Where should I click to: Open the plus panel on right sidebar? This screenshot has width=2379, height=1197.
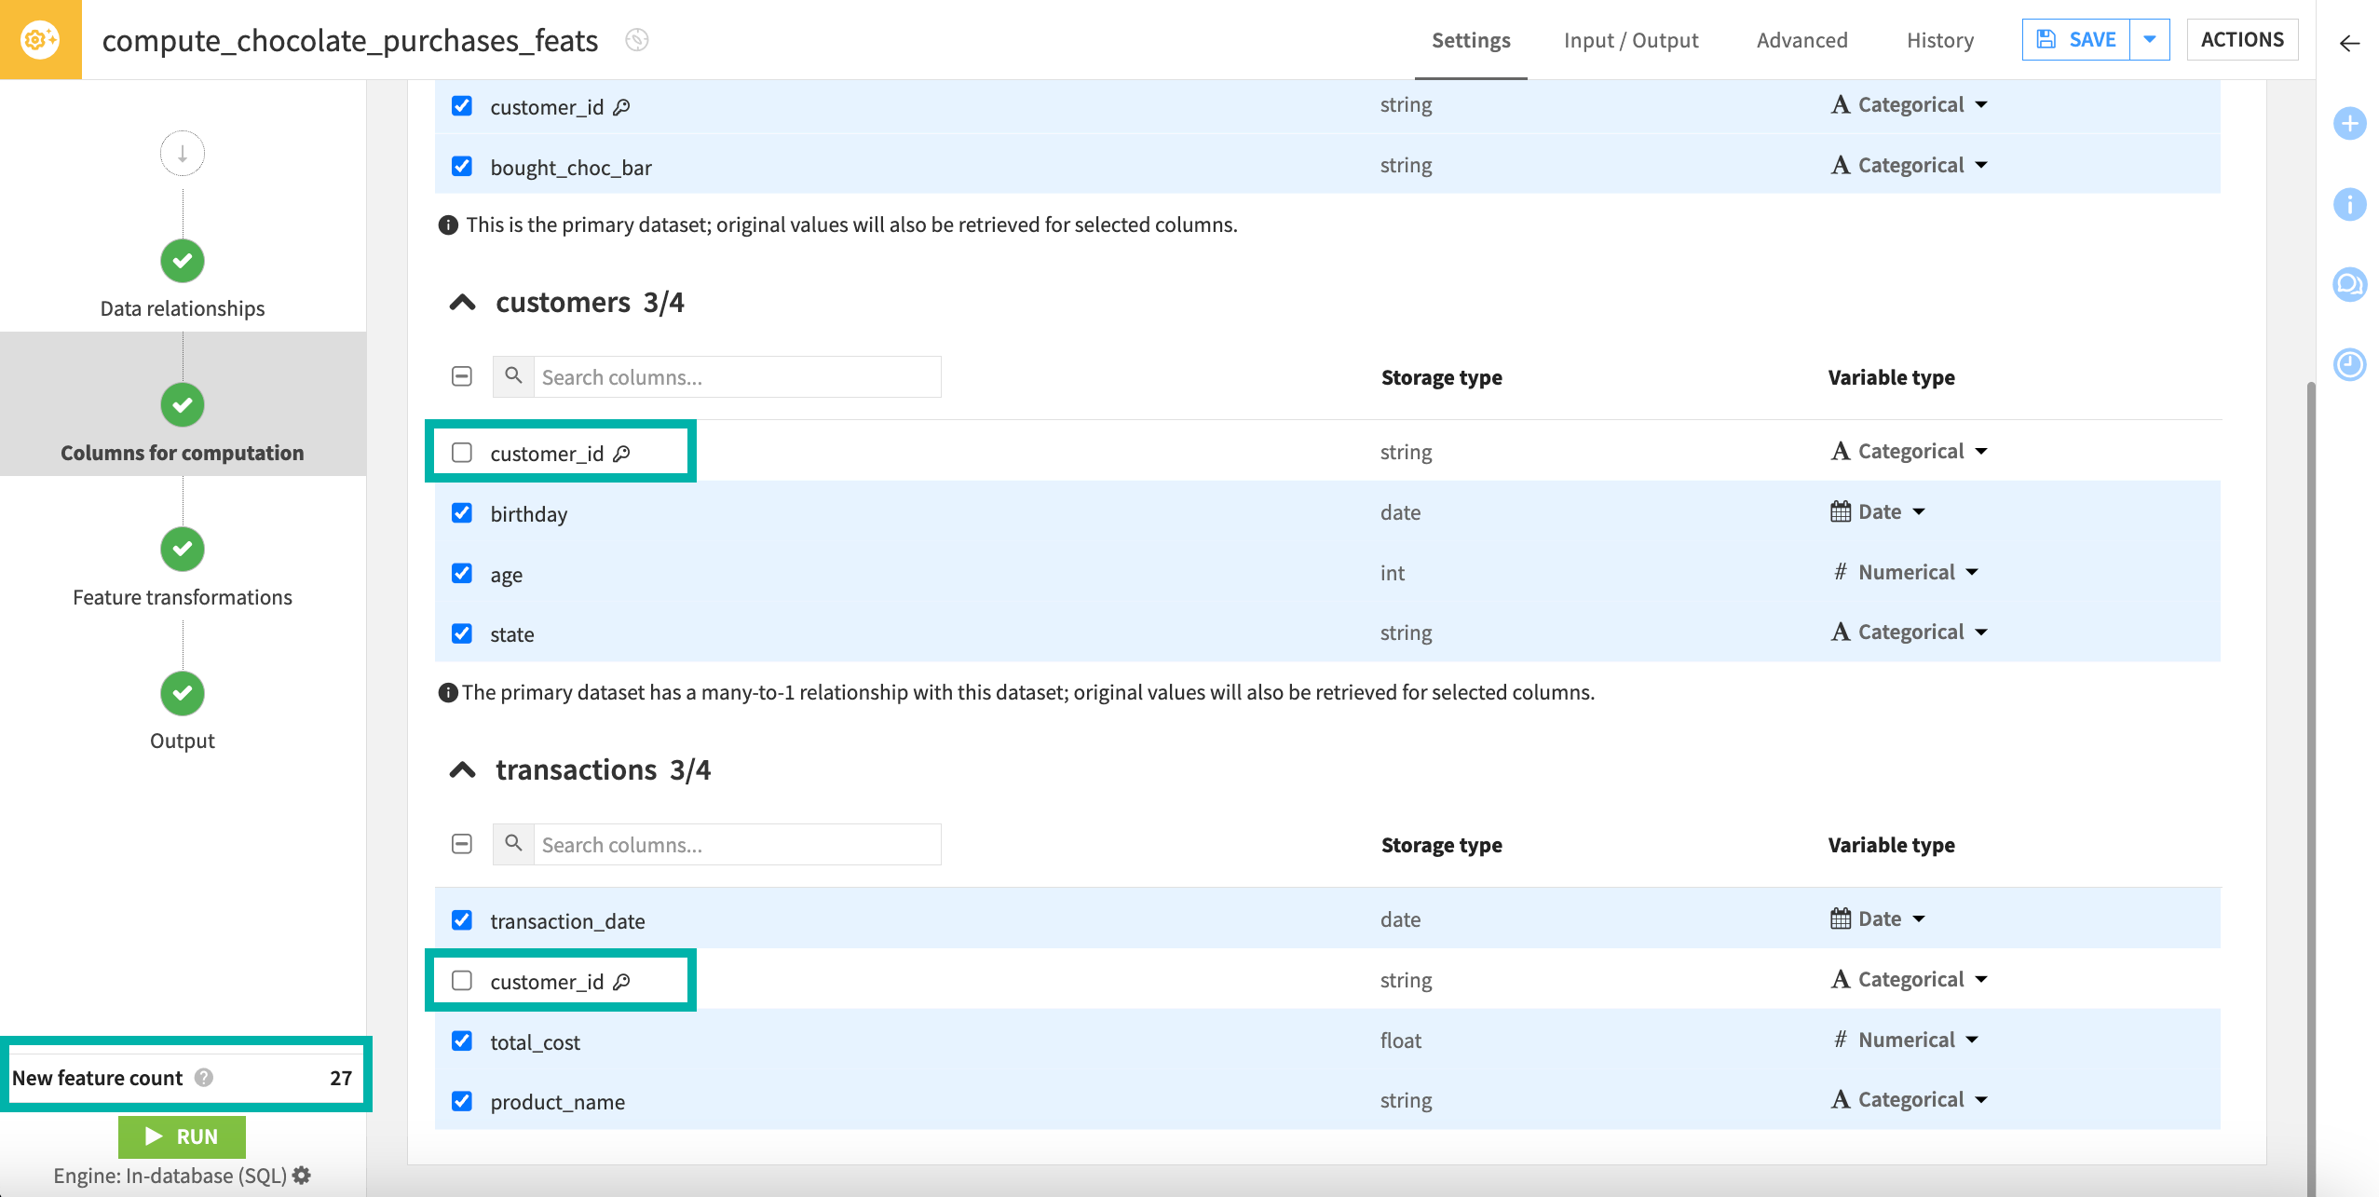point(2350,123)
